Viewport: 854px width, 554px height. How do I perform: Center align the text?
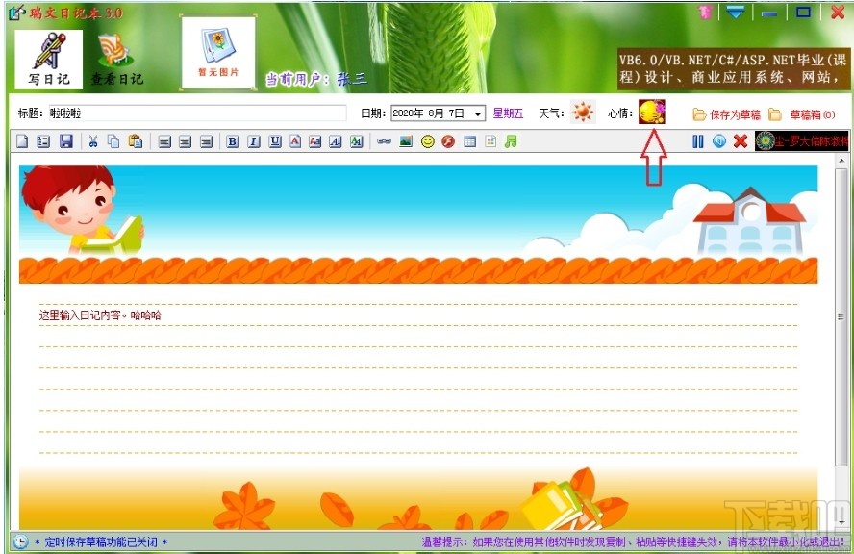point(186,141)
